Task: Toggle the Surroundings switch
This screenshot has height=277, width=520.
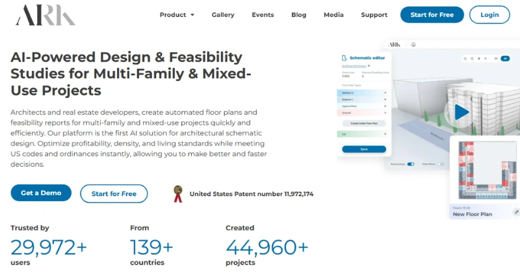Action: tap(410, 164)
